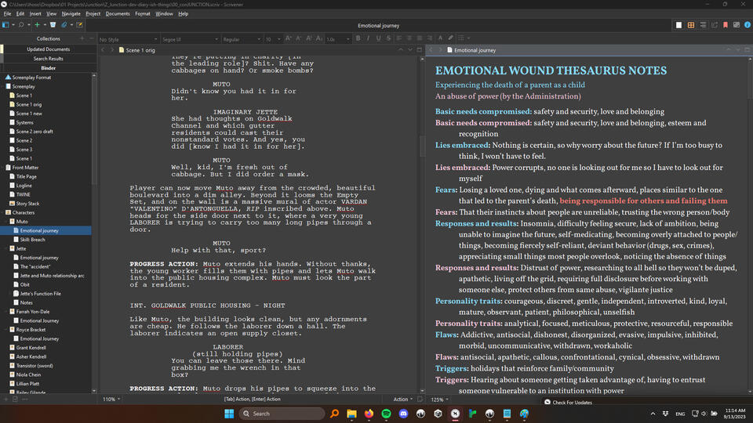Viewport: 753px width, 423px height.
Task: Toggle the Binder view icon
Action: [x=5, y=25]
